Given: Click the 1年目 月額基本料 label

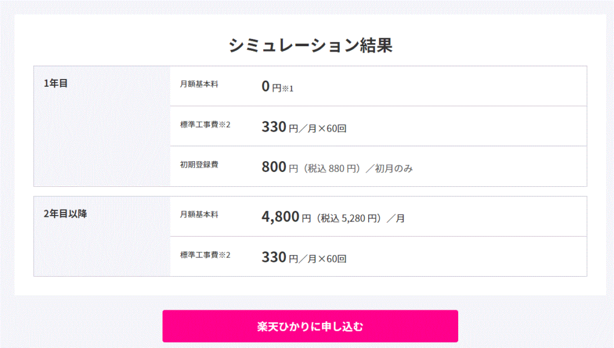Looking at the screenshot, I should (199, 84).
